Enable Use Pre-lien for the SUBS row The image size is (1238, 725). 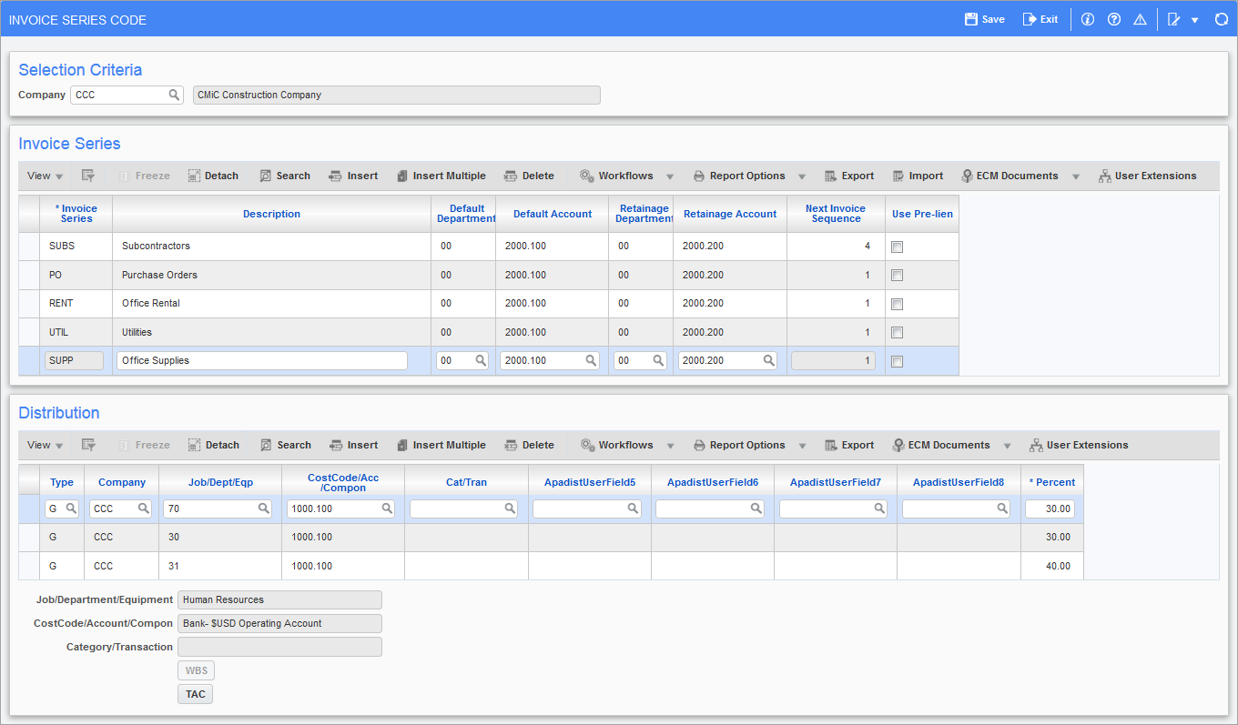coord(897,246)
